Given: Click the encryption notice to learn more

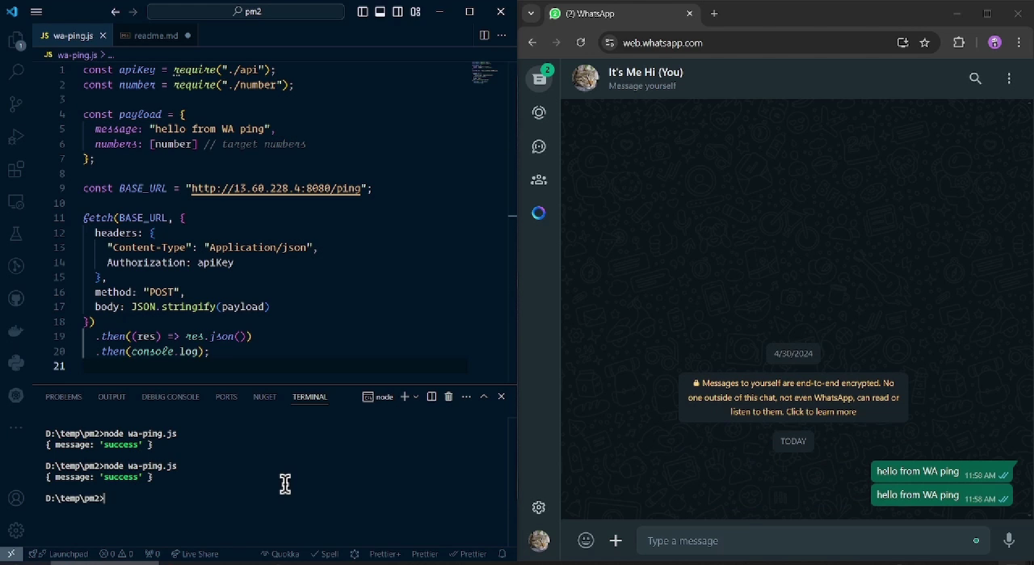Looking at the screenshot, I should point(793,397).
